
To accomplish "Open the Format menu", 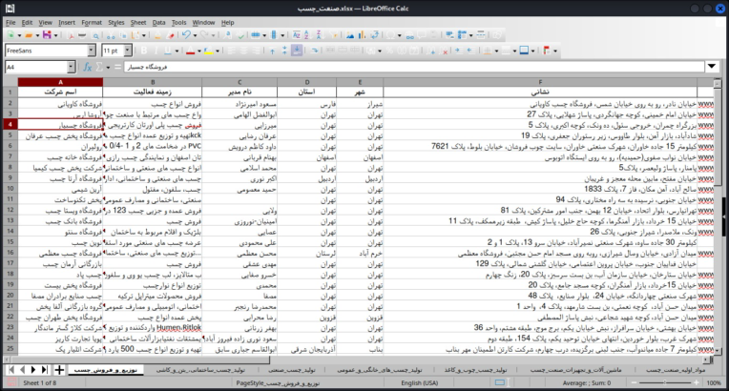I will [92, 22].
